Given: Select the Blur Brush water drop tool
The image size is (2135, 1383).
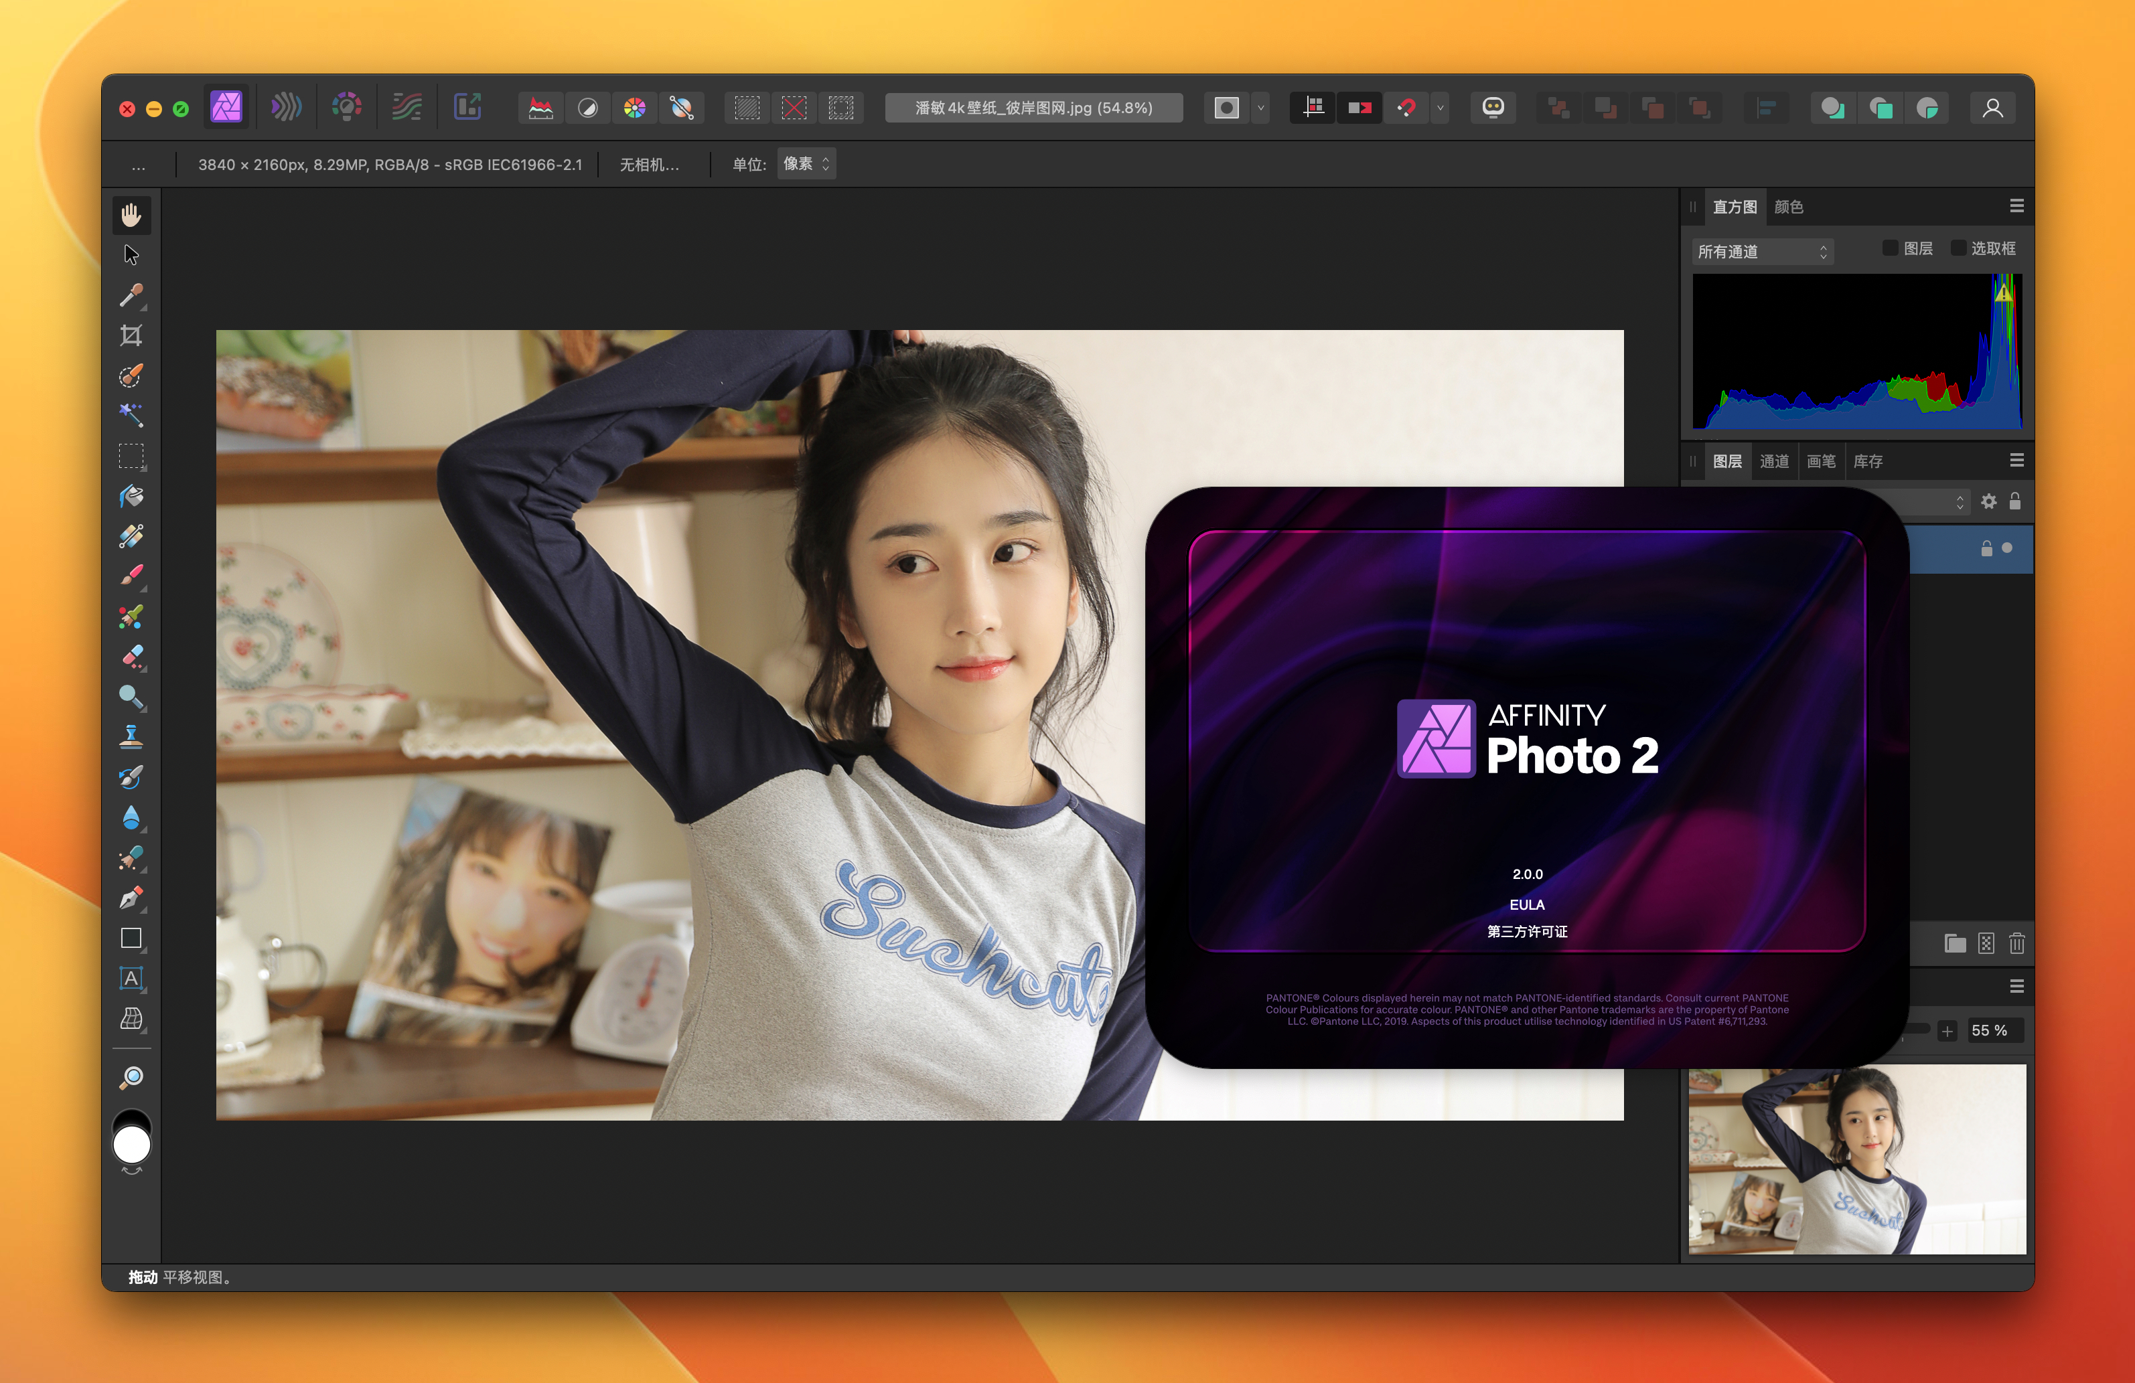Looking at the screenshot, I should coord(131,817).
